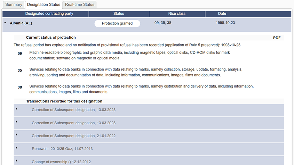This screenshot has height=165, width=294.
Task: Expand the Renewal 2013/25 Gaz arrow
Action: pos(16,148)
